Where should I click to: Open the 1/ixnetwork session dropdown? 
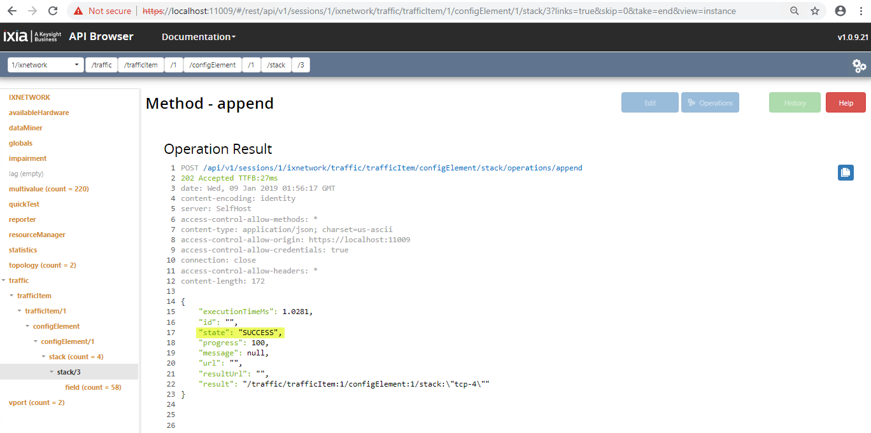[x=46, y=65]
